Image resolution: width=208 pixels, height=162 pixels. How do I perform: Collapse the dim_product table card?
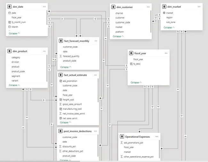(x=14, y=85)
